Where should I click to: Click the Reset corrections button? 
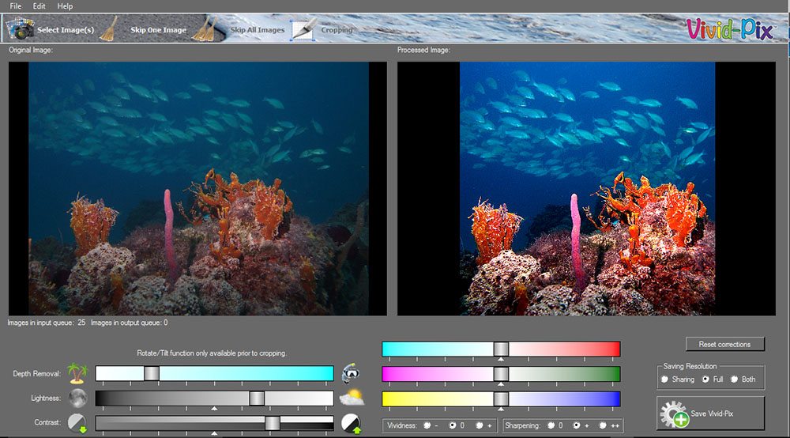pyautogui.click(x=725, y=344)
